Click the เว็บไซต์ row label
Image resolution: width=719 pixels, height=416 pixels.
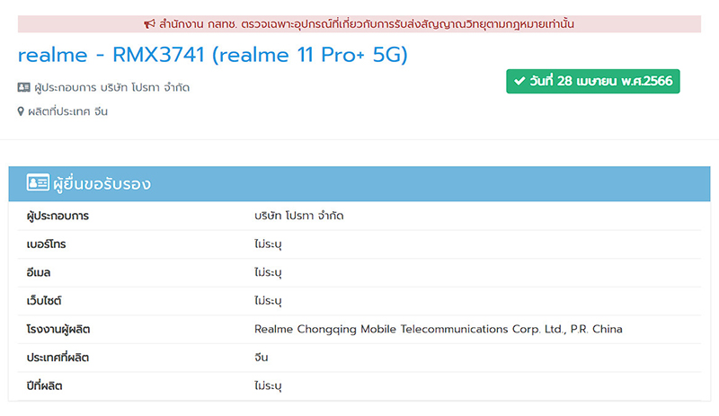point(44,301)
